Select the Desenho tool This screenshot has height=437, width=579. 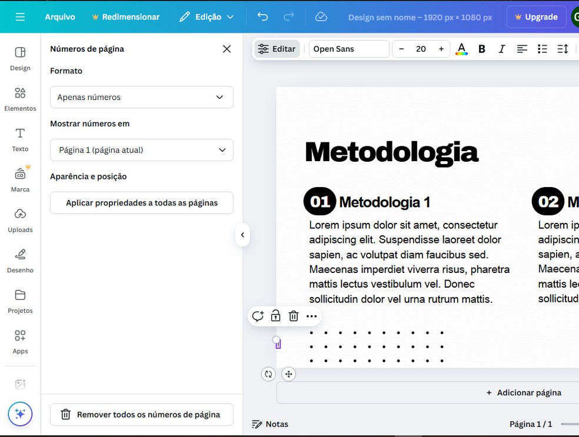coord(20,261)
